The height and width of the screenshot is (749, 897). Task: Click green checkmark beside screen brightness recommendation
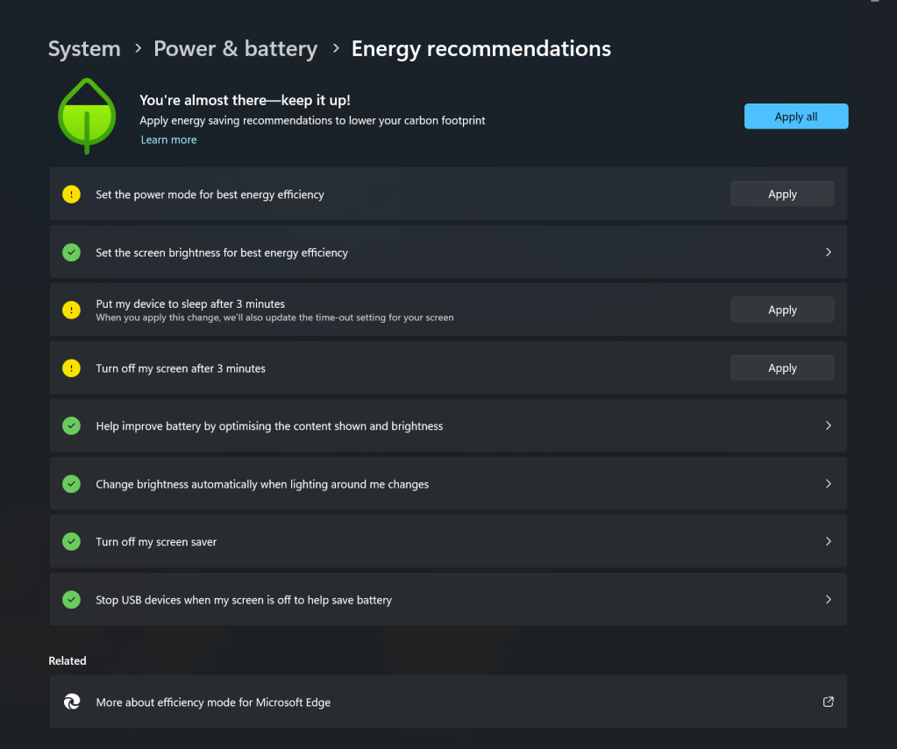click(72, 253)
